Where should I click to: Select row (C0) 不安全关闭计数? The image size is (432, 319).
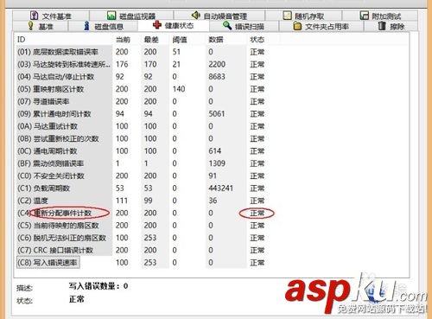141,175
